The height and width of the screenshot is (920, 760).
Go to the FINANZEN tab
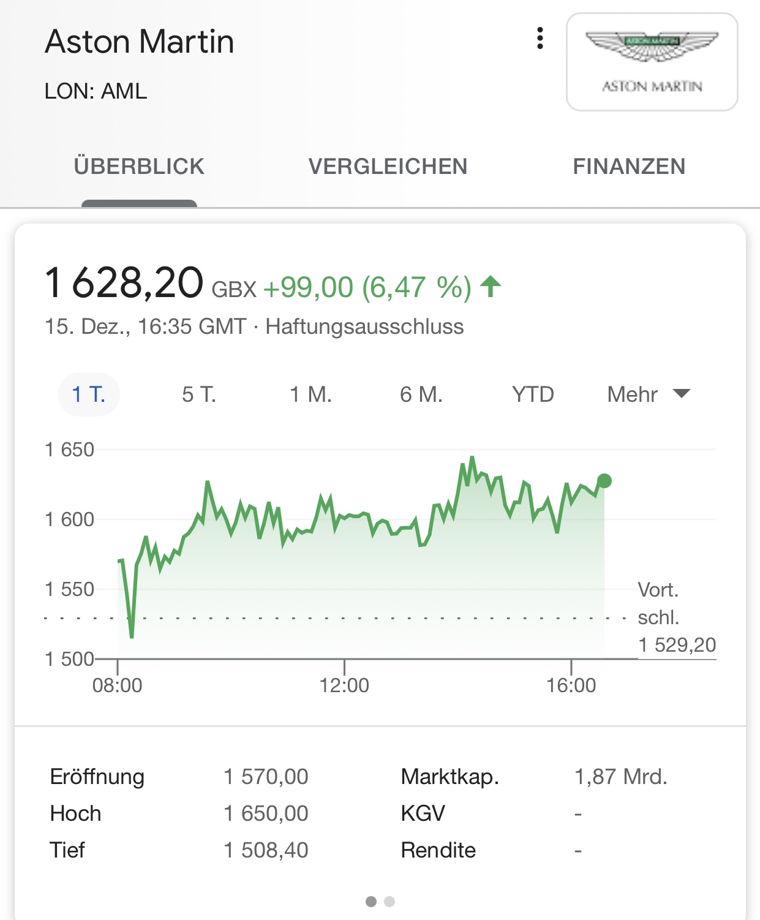point(629,167)
